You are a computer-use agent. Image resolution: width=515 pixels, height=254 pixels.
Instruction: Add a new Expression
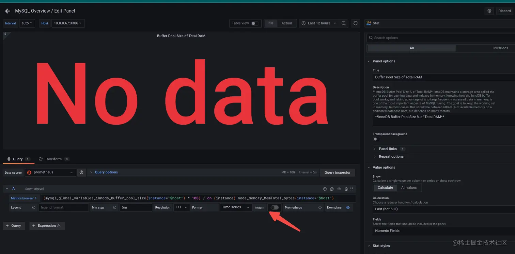47,226
